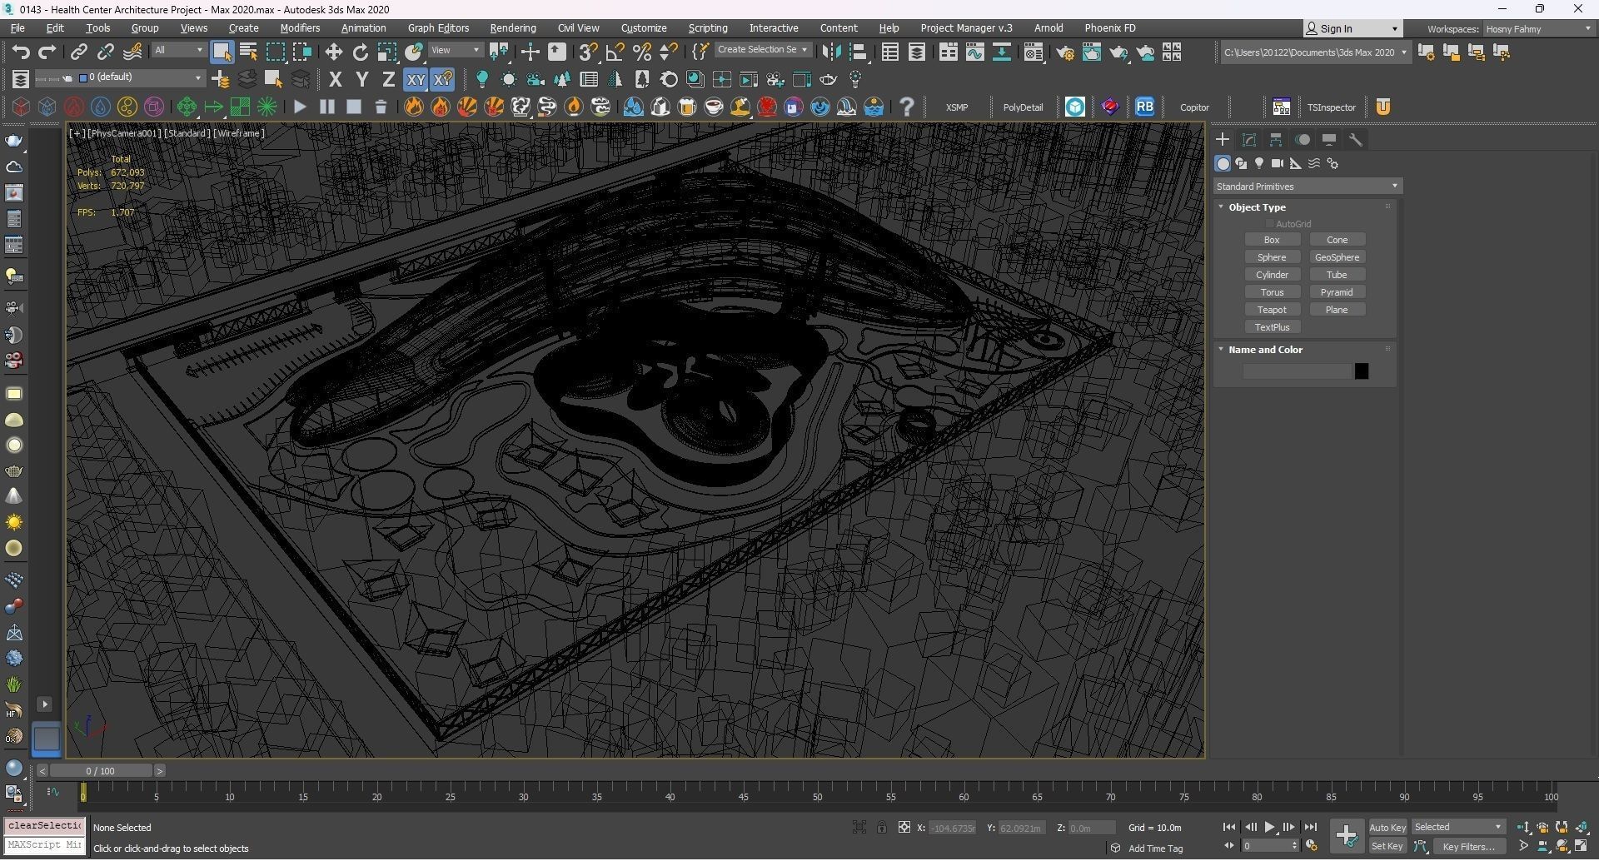Open the Phoenix FD menu

(x=1110, y=28)
